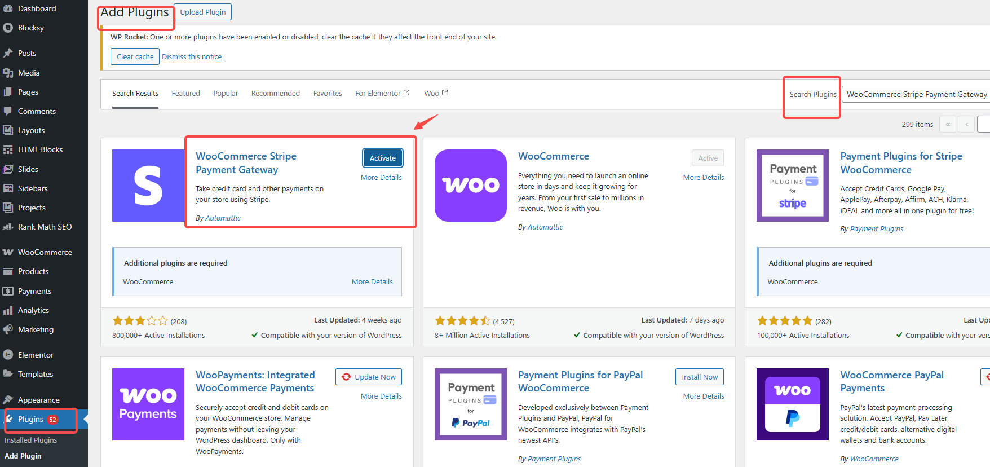Click the Analytics bar chart icon

click(8, 310)
